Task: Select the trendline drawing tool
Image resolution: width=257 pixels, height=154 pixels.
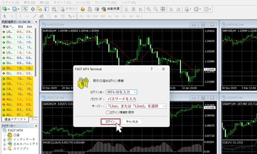Action: [x=34, y=16]
